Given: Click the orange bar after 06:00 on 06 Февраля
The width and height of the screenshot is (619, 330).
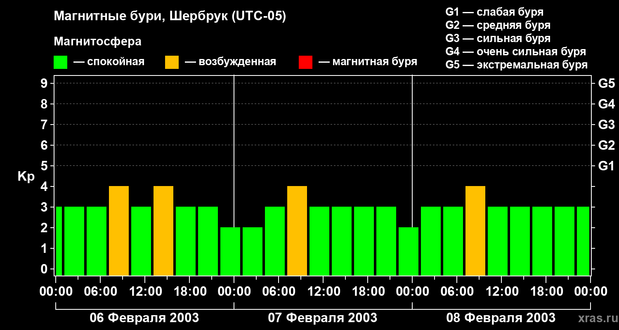Looking at the screenshot, I should coord(119,231).
